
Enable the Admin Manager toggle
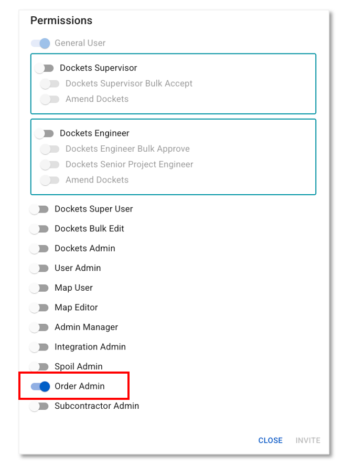point(40,327)
